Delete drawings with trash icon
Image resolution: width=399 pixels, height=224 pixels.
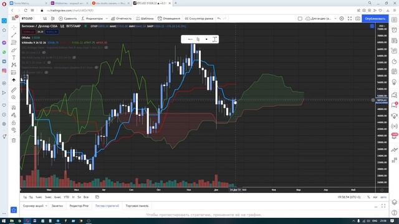pyautogui.click(x=14, y=140)
